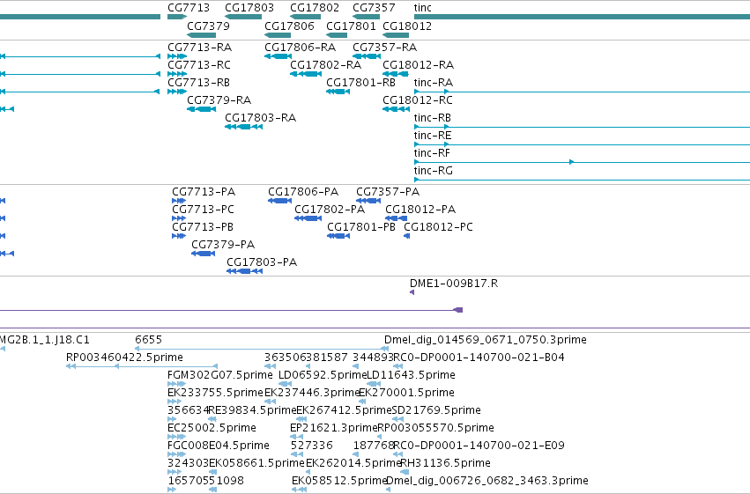
Task: Click the DME1-009B17.R feature label
Action: coord(454,284)
